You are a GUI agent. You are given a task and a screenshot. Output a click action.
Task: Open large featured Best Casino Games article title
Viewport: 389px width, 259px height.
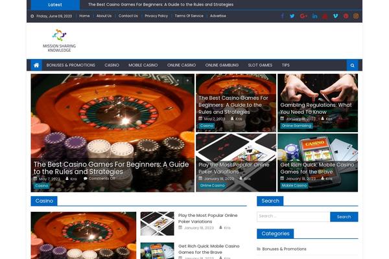111,168
